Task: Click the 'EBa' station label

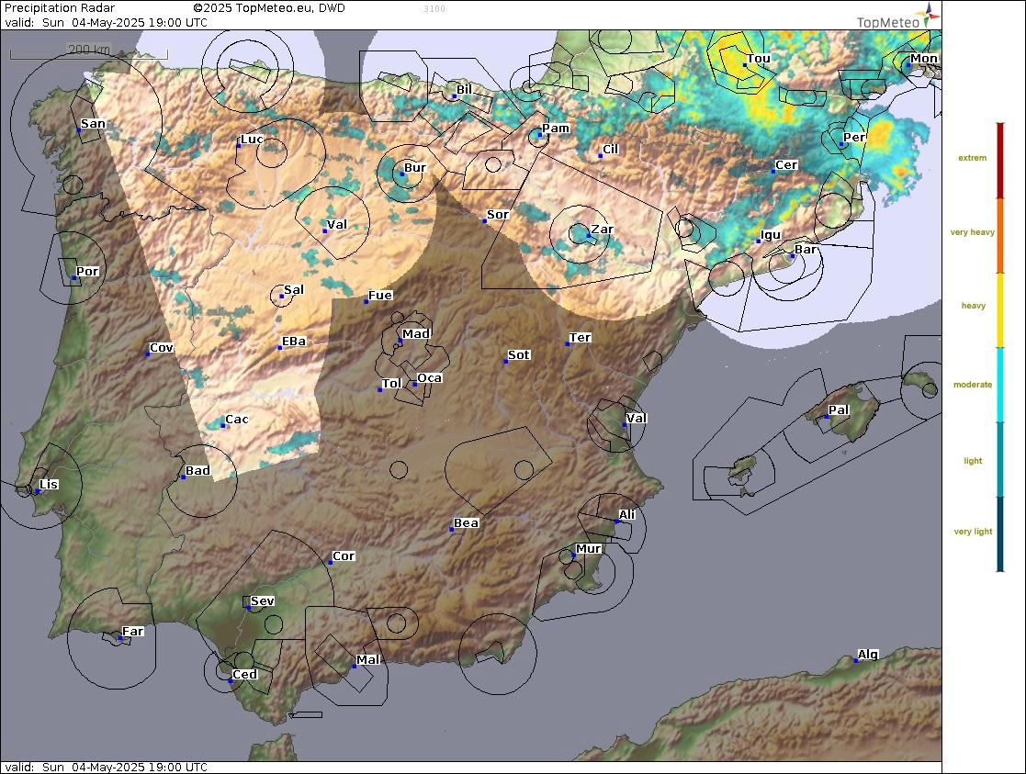Action: click(294, 341)
